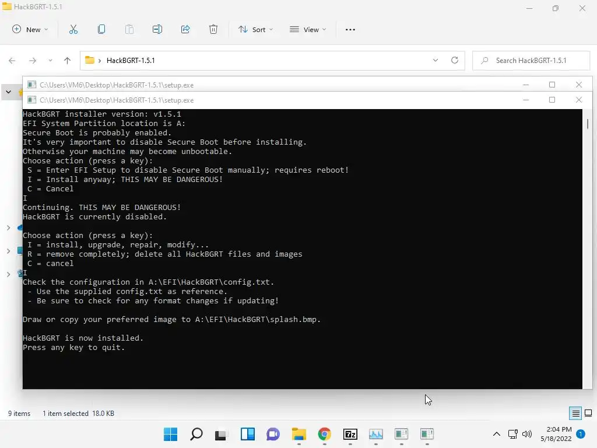Viewport: 597px width, 448px height.
Task: Open 7-Zip from taskbar
Action: pyautogui.click(x=350, y=434)
